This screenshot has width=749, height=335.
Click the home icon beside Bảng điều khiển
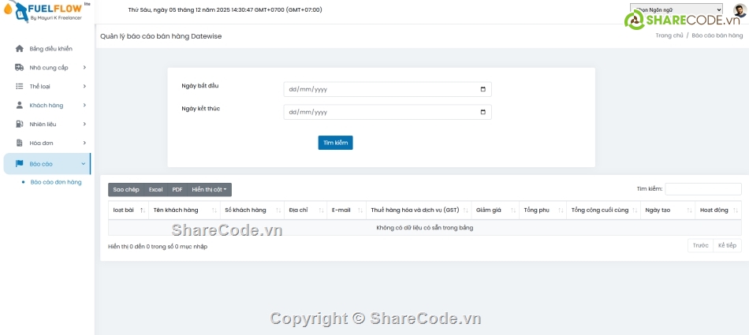pyautogui.click(x=20, y=49)
